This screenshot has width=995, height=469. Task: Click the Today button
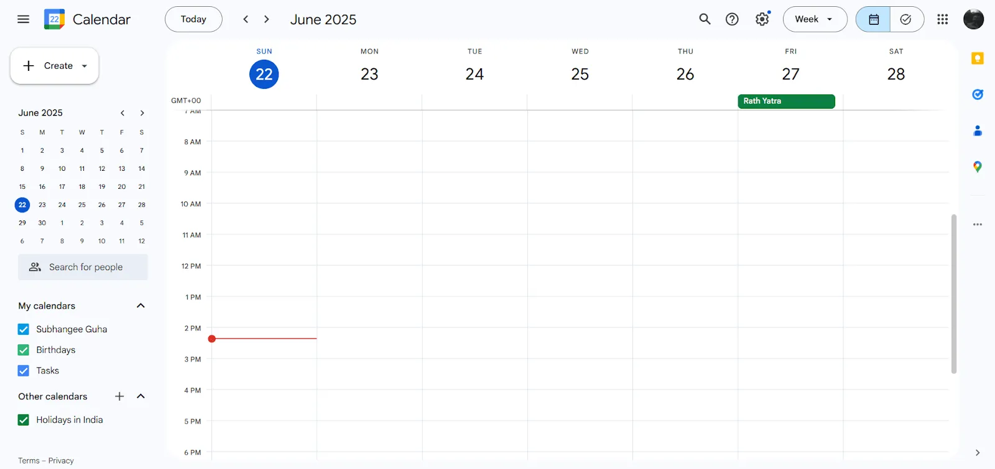point(193,19)
